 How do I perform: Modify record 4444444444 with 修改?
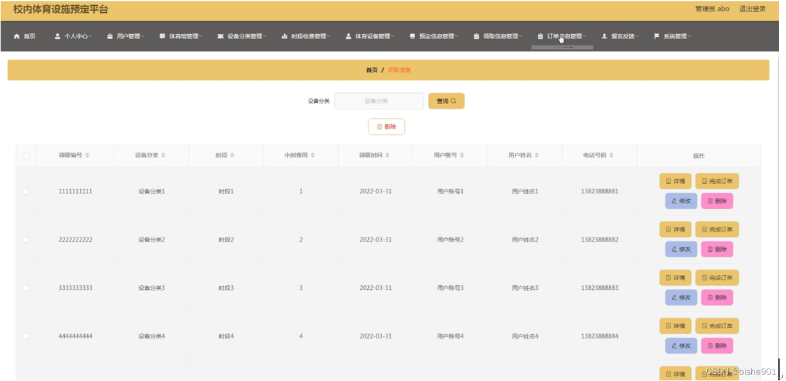click(681, 346)
